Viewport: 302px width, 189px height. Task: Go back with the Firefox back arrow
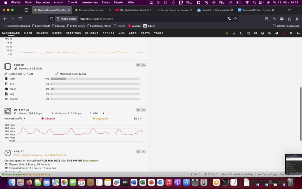5,19
